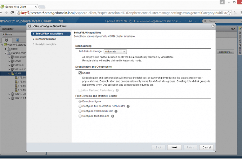Click the panel options icon near Configure
The height and width of the screenshot is (160, 242).
(233, 29)
